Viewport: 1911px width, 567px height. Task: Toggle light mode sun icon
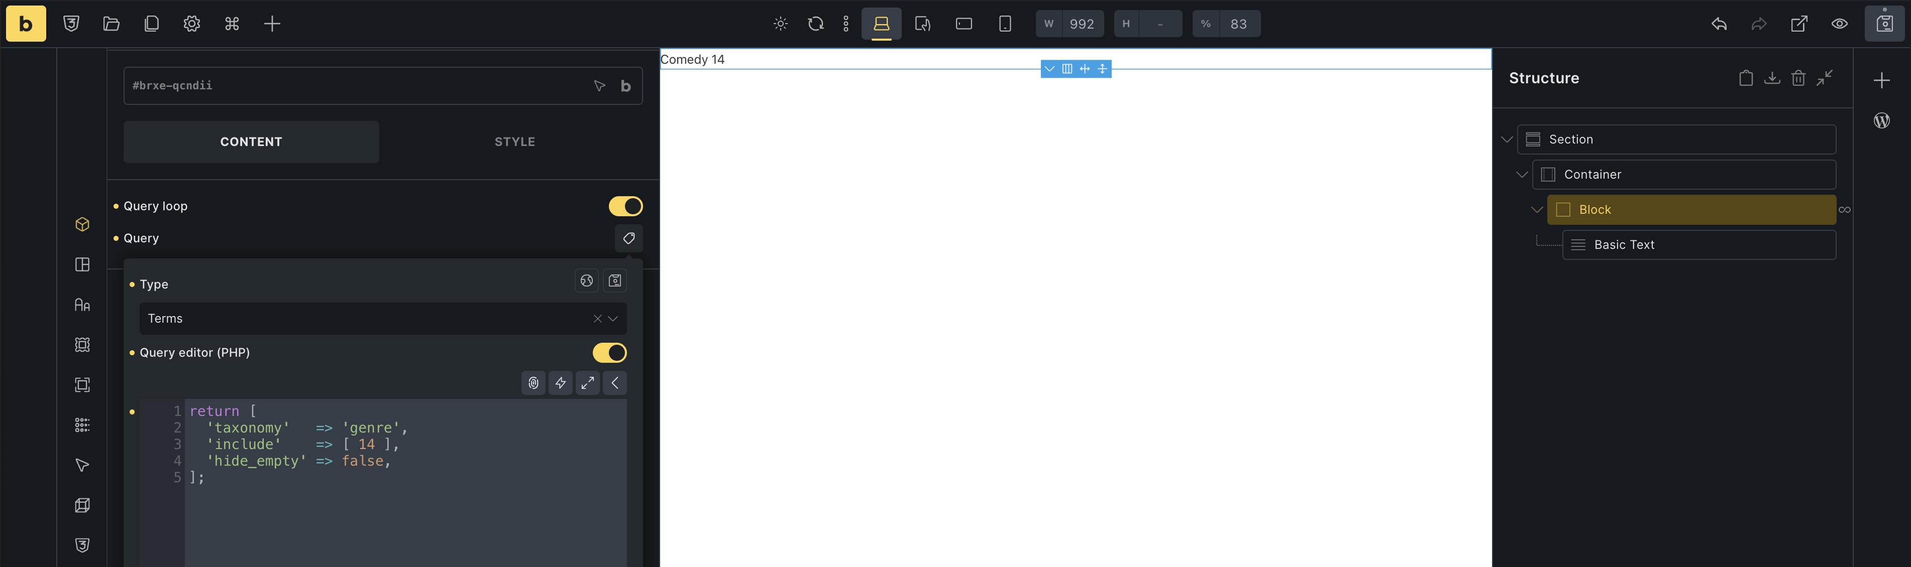pos(780,24)
